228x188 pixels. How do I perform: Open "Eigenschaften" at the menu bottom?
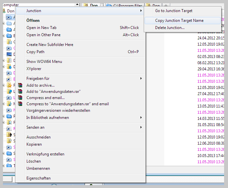click(x=39, y=178)
